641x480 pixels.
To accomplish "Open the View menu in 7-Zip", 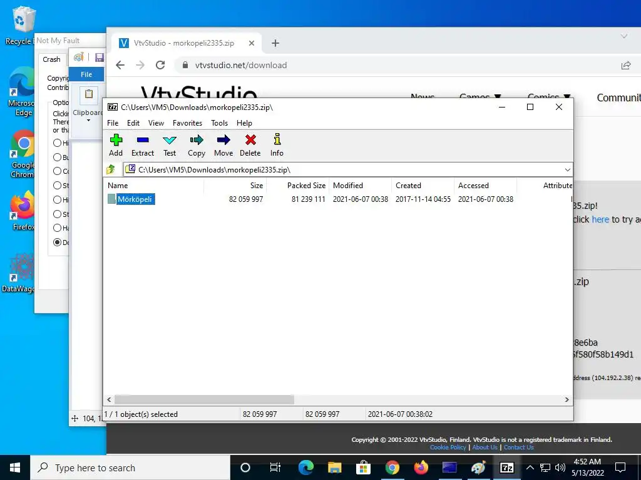I will coord(156,123).
